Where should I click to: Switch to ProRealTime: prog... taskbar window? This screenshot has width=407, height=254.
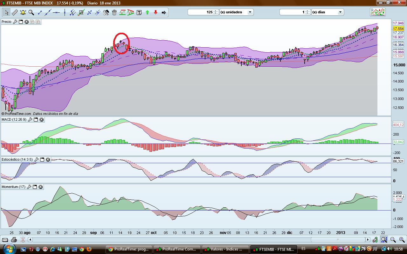129,249
